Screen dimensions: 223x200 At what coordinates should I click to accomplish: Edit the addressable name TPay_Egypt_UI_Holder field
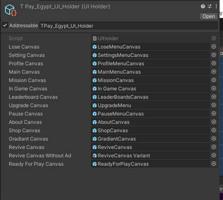128,25
